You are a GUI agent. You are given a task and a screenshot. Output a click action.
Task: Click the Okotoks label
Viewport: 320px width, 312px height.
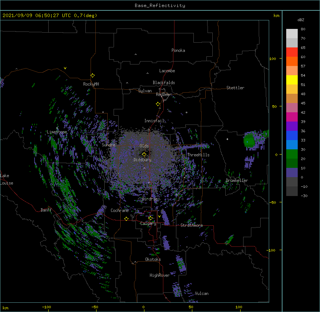click(153, 259)
